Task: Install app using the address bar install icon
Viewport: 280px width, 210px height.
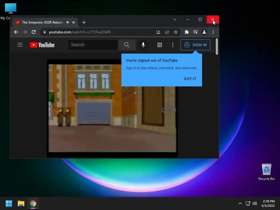Action: tap(158, 32)
